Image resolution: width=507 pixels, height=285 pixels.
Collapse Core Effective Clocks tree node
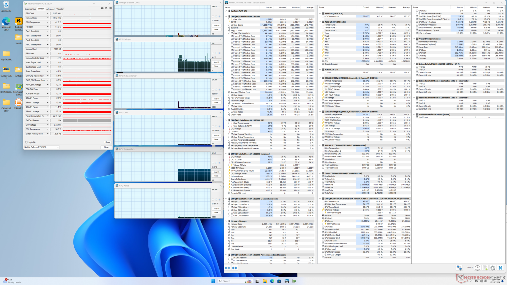point(229,34)
